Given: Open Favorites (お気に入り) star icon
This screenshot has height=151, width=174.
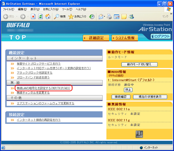Looking at the screenshot, I should [x=71, y=16].
